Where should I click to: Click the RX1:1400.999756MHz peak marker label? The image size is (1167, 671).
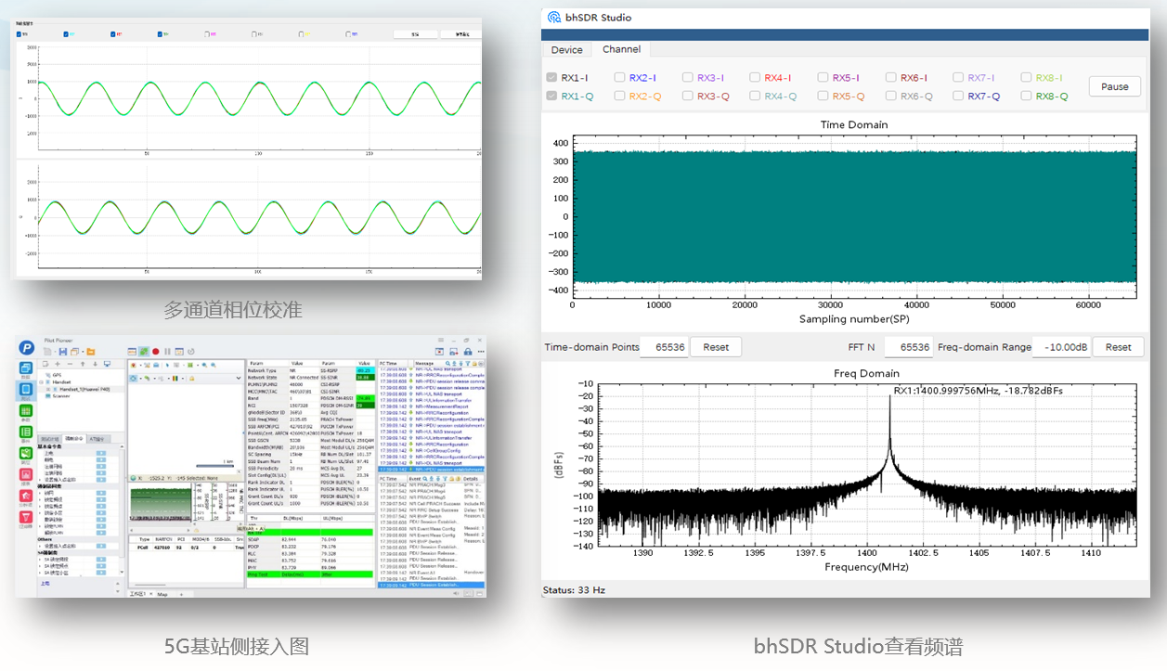(x=978, y=391)
